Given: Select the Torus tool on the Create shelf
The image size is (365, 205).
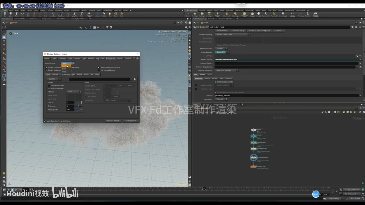Looking at the screenshot, I should 23,14.
